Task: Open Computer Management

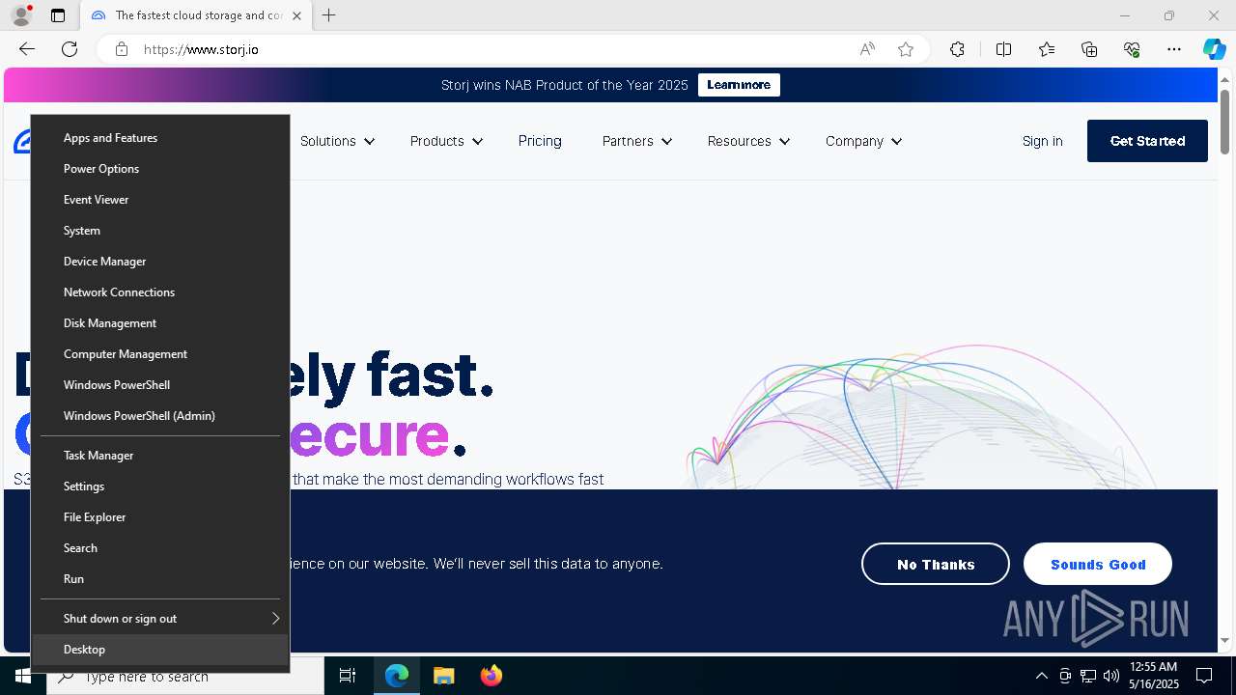Action: pos(160,354)
